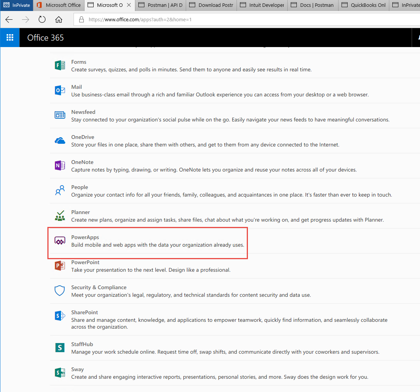Click text 'Create new plans, organize and assign tasks'
The height and width of the screenshot is (392, 420).
124,220
